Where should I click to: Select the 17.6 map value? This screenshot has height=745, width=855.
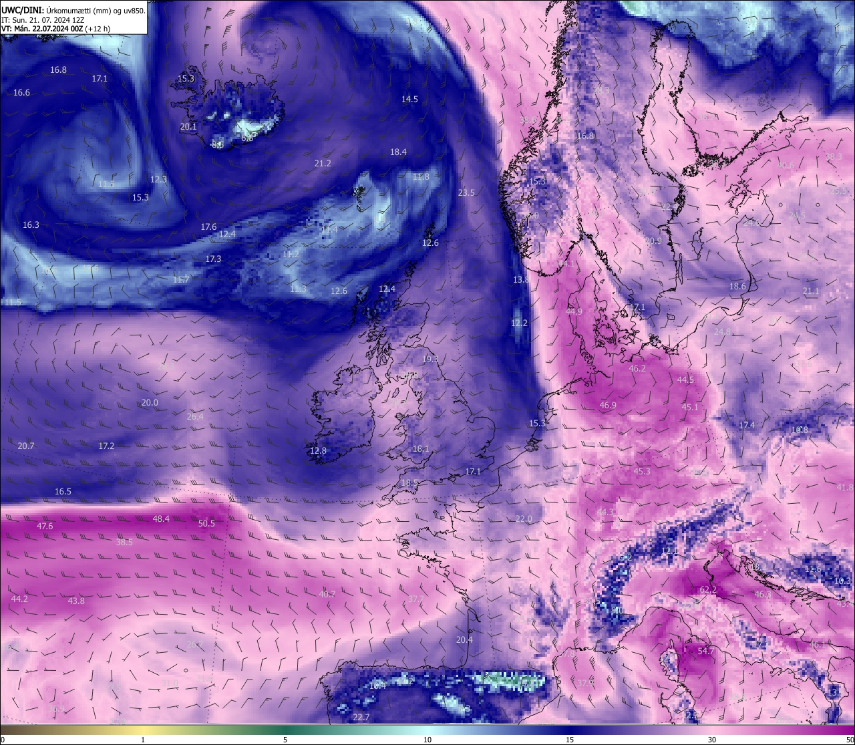pos(208,227)
